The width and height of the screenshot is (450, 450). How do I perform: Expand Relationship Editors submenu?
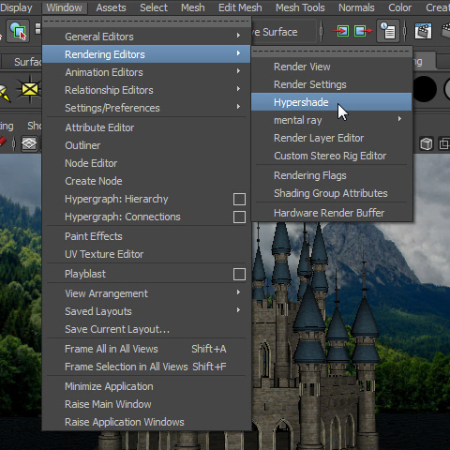146,90
